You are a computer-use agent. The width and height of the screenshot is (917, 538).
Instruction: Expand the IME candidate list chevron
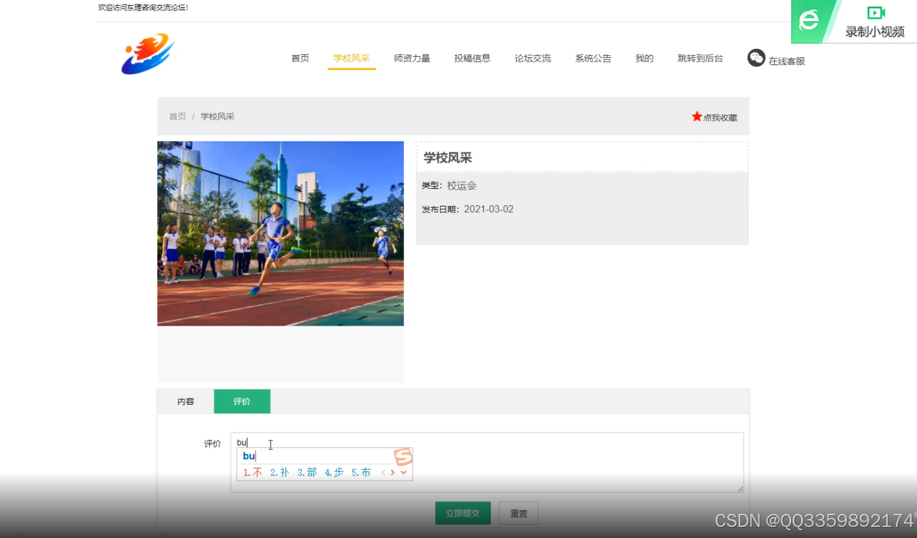tap(404, 472)
